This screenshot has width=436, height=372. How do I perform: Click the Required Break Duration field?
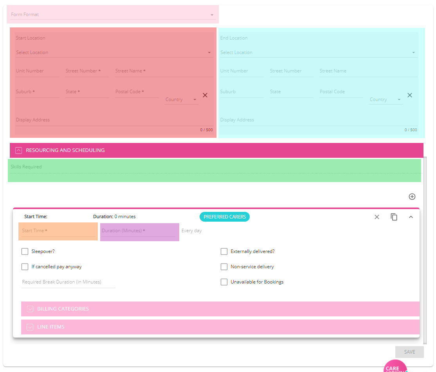pos(68,282)
